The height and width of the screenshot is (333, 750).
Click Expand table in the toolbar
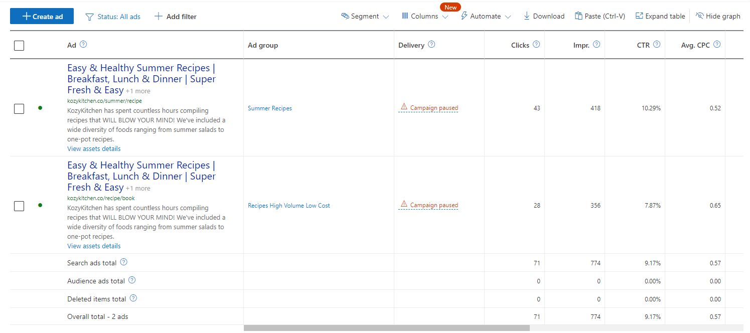click(660, 17)
